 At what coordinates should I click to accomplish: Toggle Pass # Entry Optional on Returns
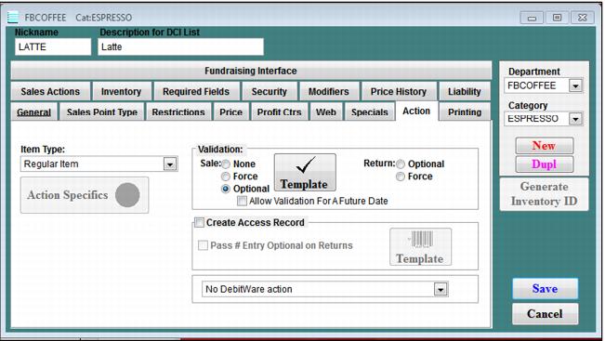tap(203, 245)
